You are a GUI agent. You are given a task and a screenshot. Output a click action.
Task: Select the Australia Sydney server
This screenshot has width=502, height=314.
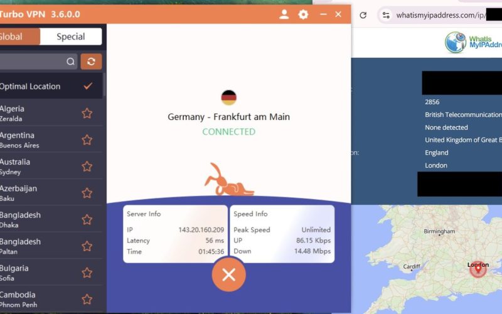coord(51,166)
